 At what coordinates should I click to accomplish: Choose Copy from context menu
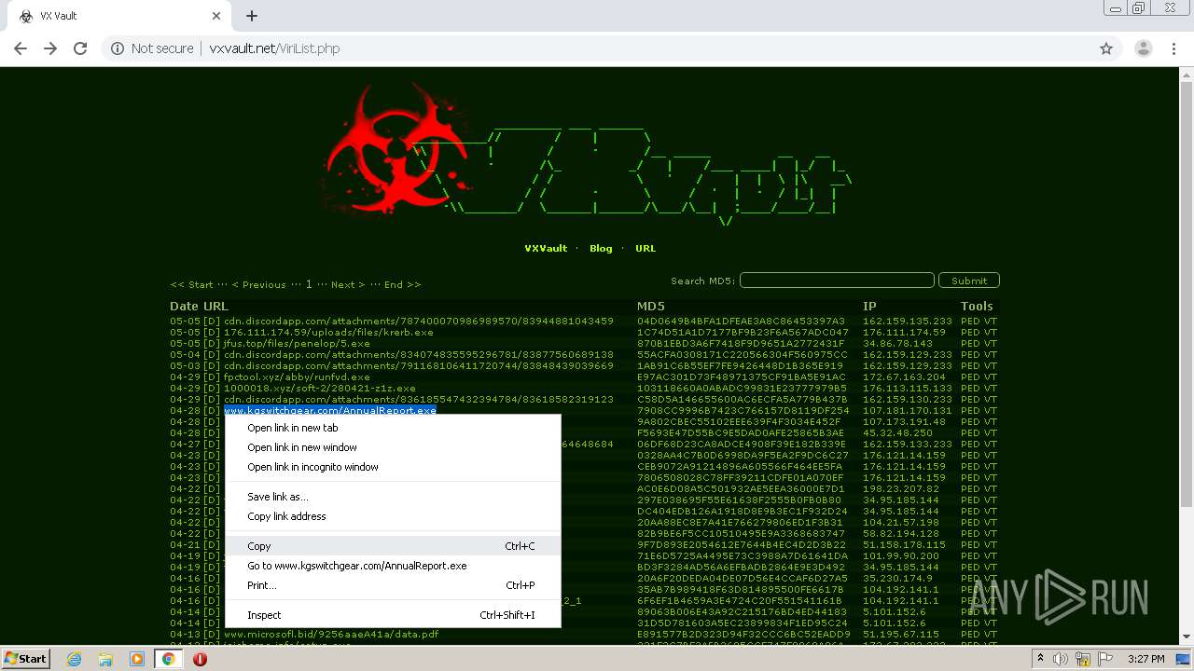393,546
